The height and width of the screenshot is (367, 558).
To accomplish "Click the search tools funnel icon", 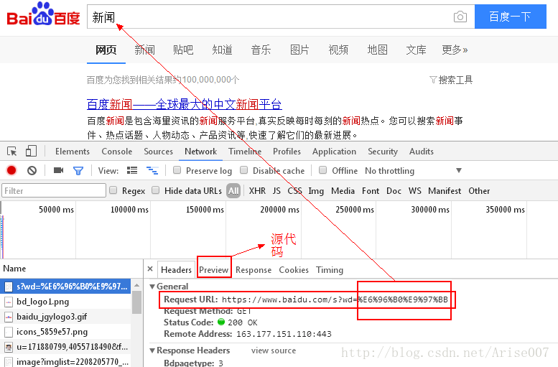I will (433, 80).
